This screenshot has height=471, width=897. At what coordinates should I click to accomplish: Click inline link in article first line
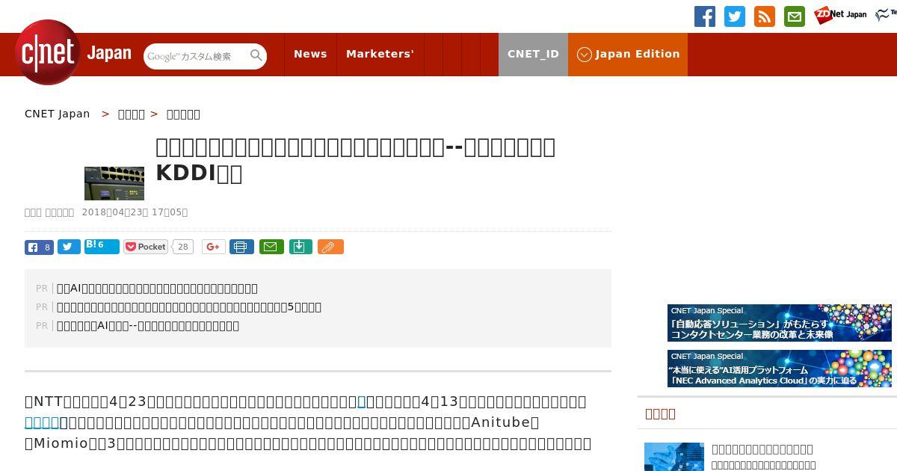[361, 401]
